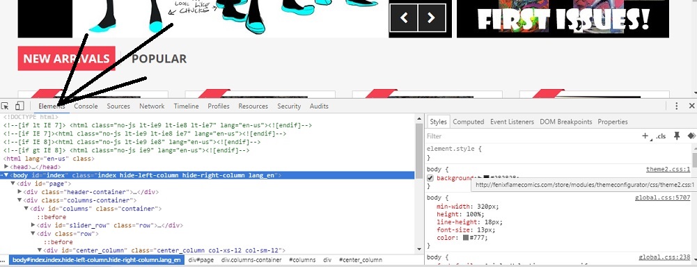
Task: Add a new style rule with plus icon
Action: point(645,136)
